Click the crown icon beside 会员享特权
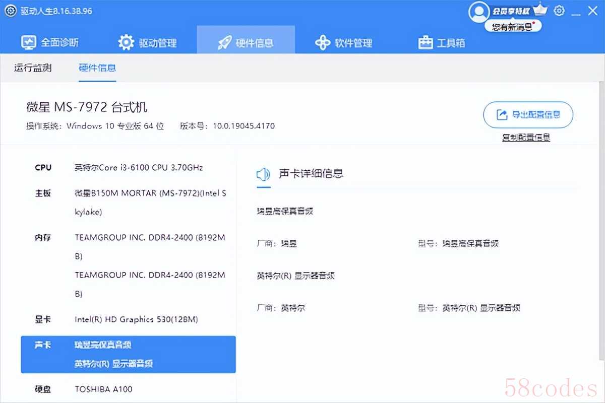 (x=540, y=9)
